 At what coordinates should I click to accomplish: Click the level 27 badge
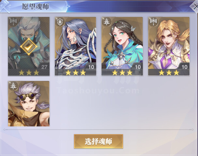44,66
